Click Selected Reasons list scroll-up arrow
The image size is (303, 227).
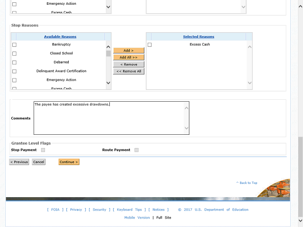(x=250, y=47)
